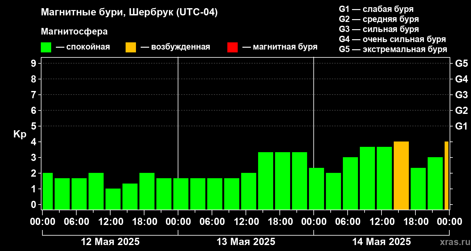Click the line 'G1 — слабая буря'
471x251 pixels.
pyautogui.click(x=376, y=9)
